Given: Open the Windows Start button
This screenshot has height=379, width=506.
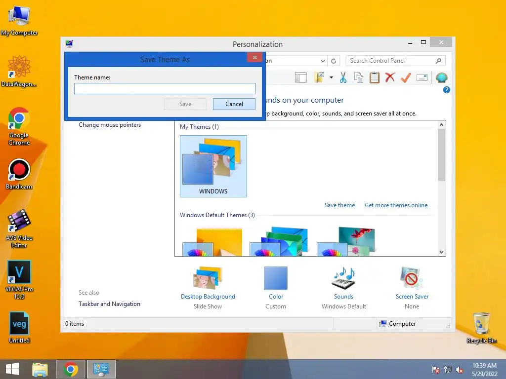Looking at the screenshot, I should click(12, 369).
